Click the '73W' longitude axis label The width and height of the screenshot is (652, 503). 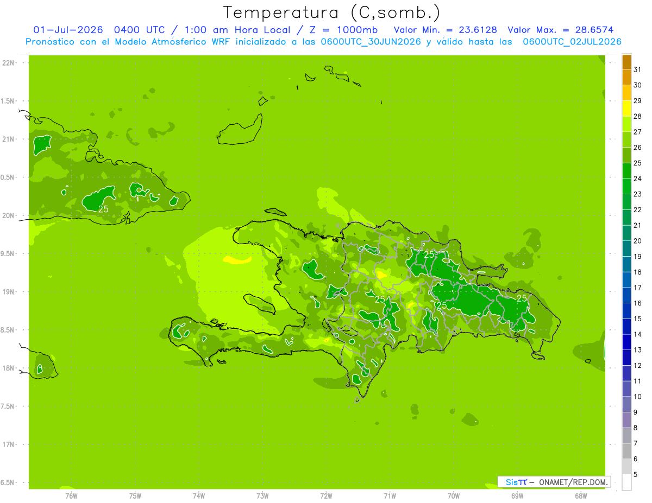(x=262, y=496)
